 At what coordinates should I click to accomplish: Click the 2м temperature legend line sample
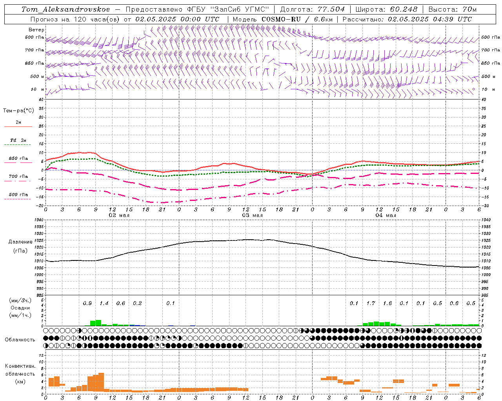coord(18,126)
